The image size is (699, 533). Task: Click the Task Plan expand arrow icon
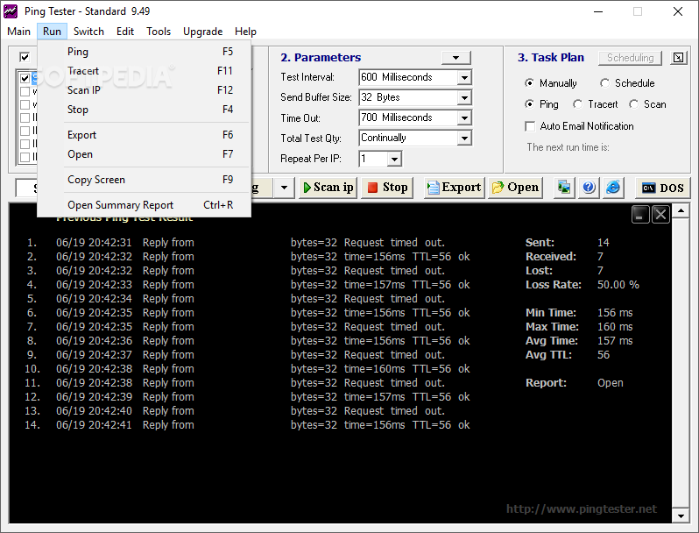point(678,58)
